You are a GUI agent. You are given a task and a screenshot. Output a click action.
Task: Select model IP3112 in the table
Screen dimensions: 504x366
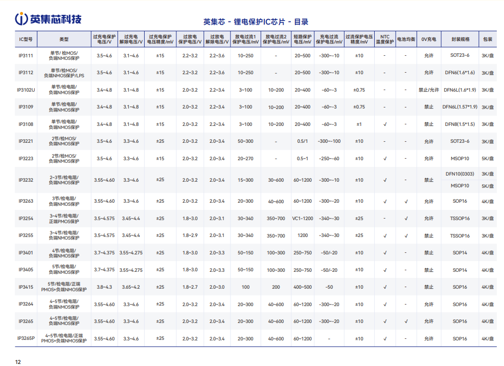pos(26,73)
